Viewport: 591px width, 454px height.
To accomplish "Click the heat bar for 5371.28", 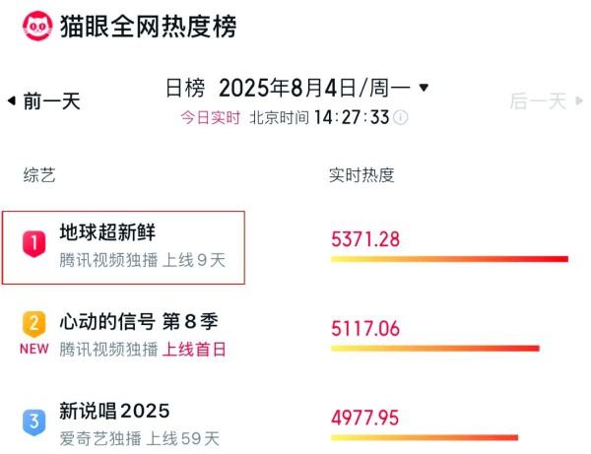I will click(449, 259).
